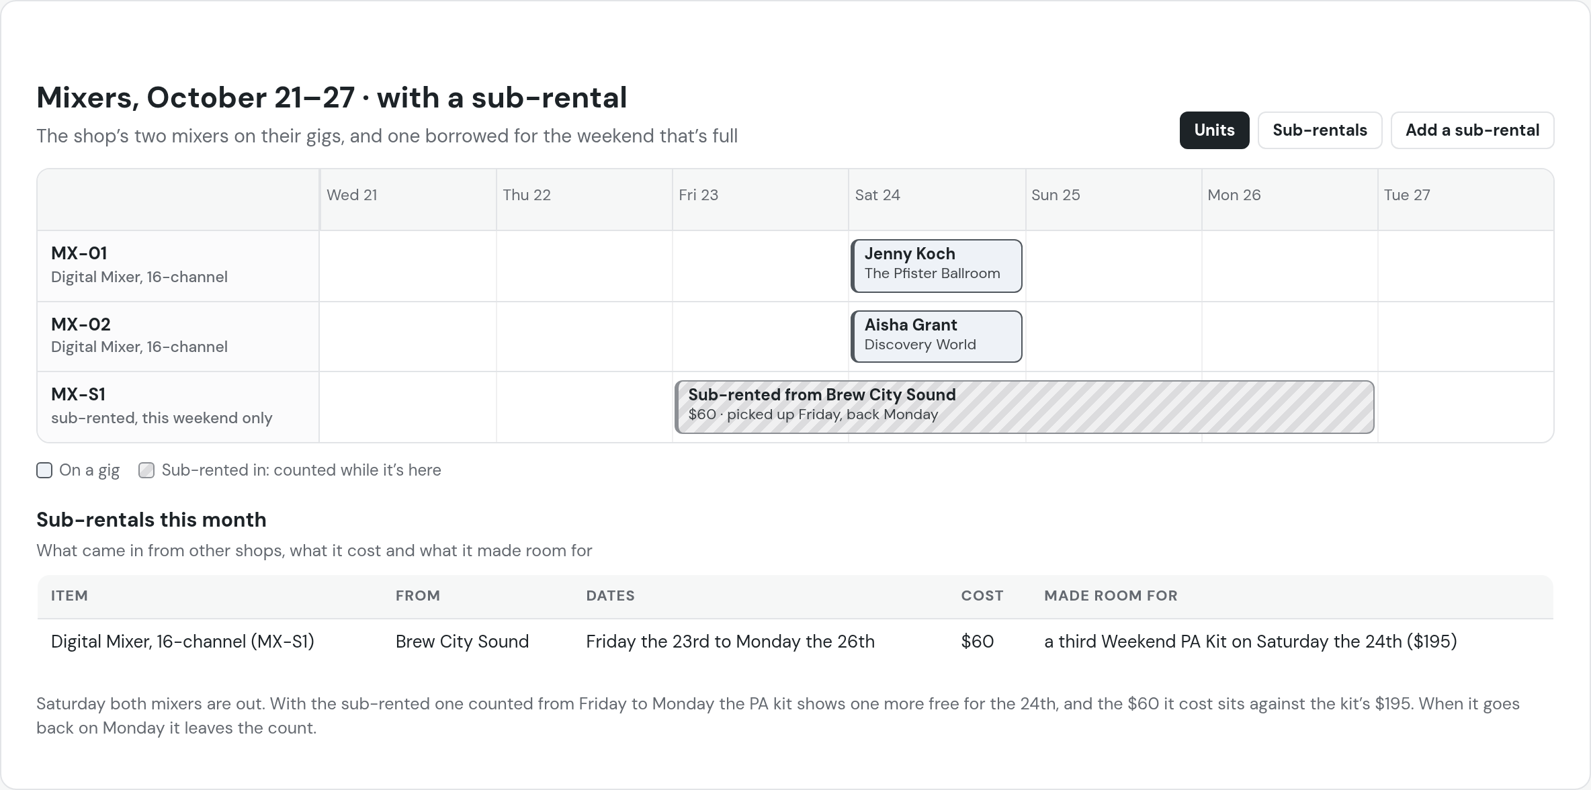Viewport: 1591px width, 790px height.
Task: Click 'Friday the 23rd to Monday the 26th'
Action: pos(730,642)
